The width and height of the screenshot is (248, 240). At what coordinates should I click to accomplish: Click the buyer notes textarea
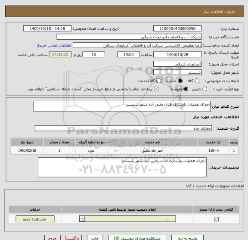[x=122, y=167]
